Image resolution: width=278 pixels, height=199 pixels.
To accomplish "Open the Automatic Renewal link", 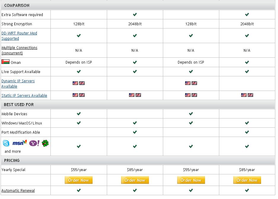I will [18, 190].
